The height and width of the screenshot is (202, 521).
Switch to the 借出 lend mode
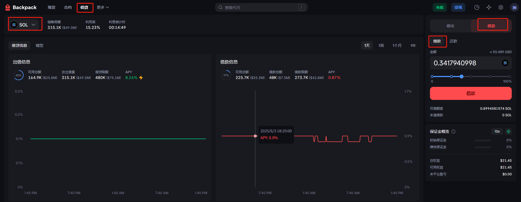pos(450,26)
